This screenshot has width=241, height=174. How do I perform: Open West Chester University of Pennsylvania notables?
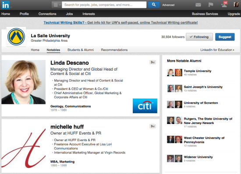tap(204, 140)
